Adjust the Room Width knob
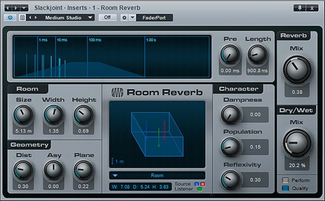This screenshot has height=201, width=325. click(x=53, y=115)
